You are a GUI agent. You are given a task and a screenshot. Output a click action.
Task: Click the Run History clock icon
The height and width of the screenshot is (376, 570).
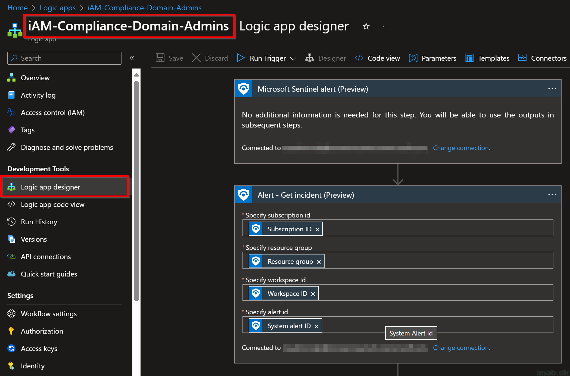[11, 222]
